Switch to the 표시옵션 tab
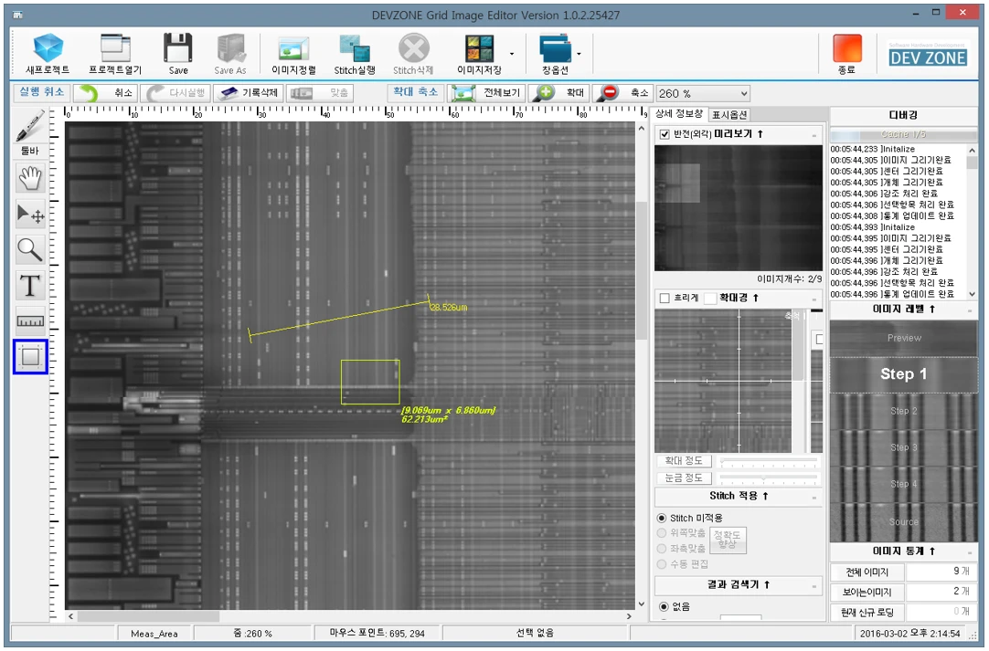This screenshot has width=989, height=651. (x=729, y=115)
